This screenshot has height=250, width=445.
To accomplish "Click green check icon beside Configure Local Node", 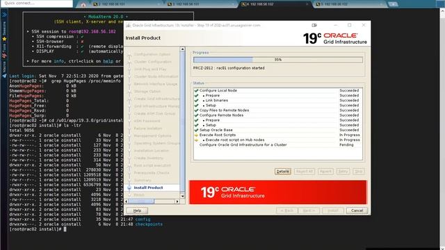I will point(196,90).
